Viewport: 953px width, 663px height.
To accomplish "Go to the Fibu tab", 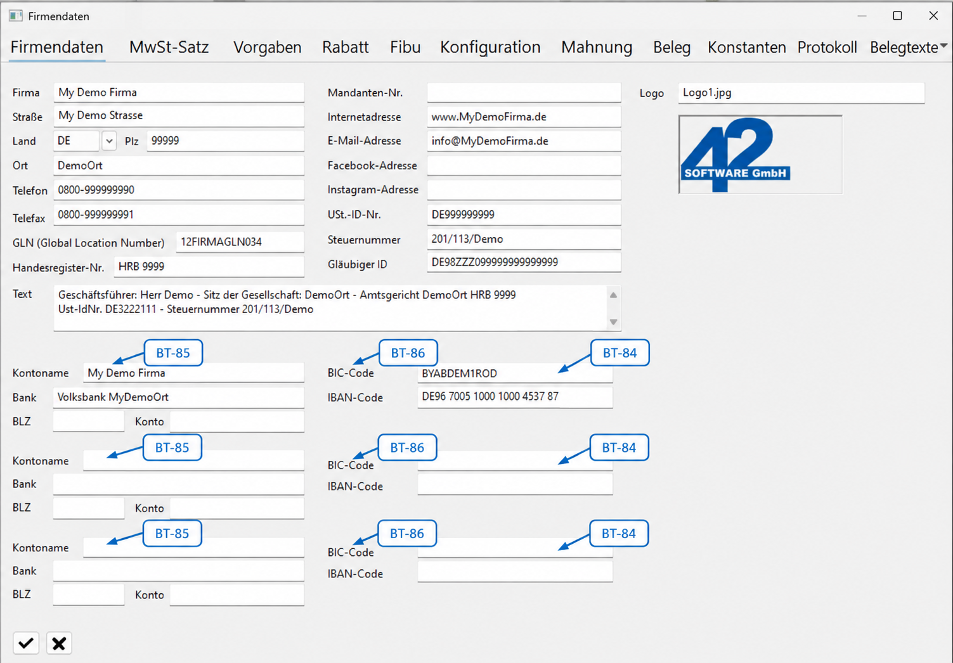I will [405, 48].
